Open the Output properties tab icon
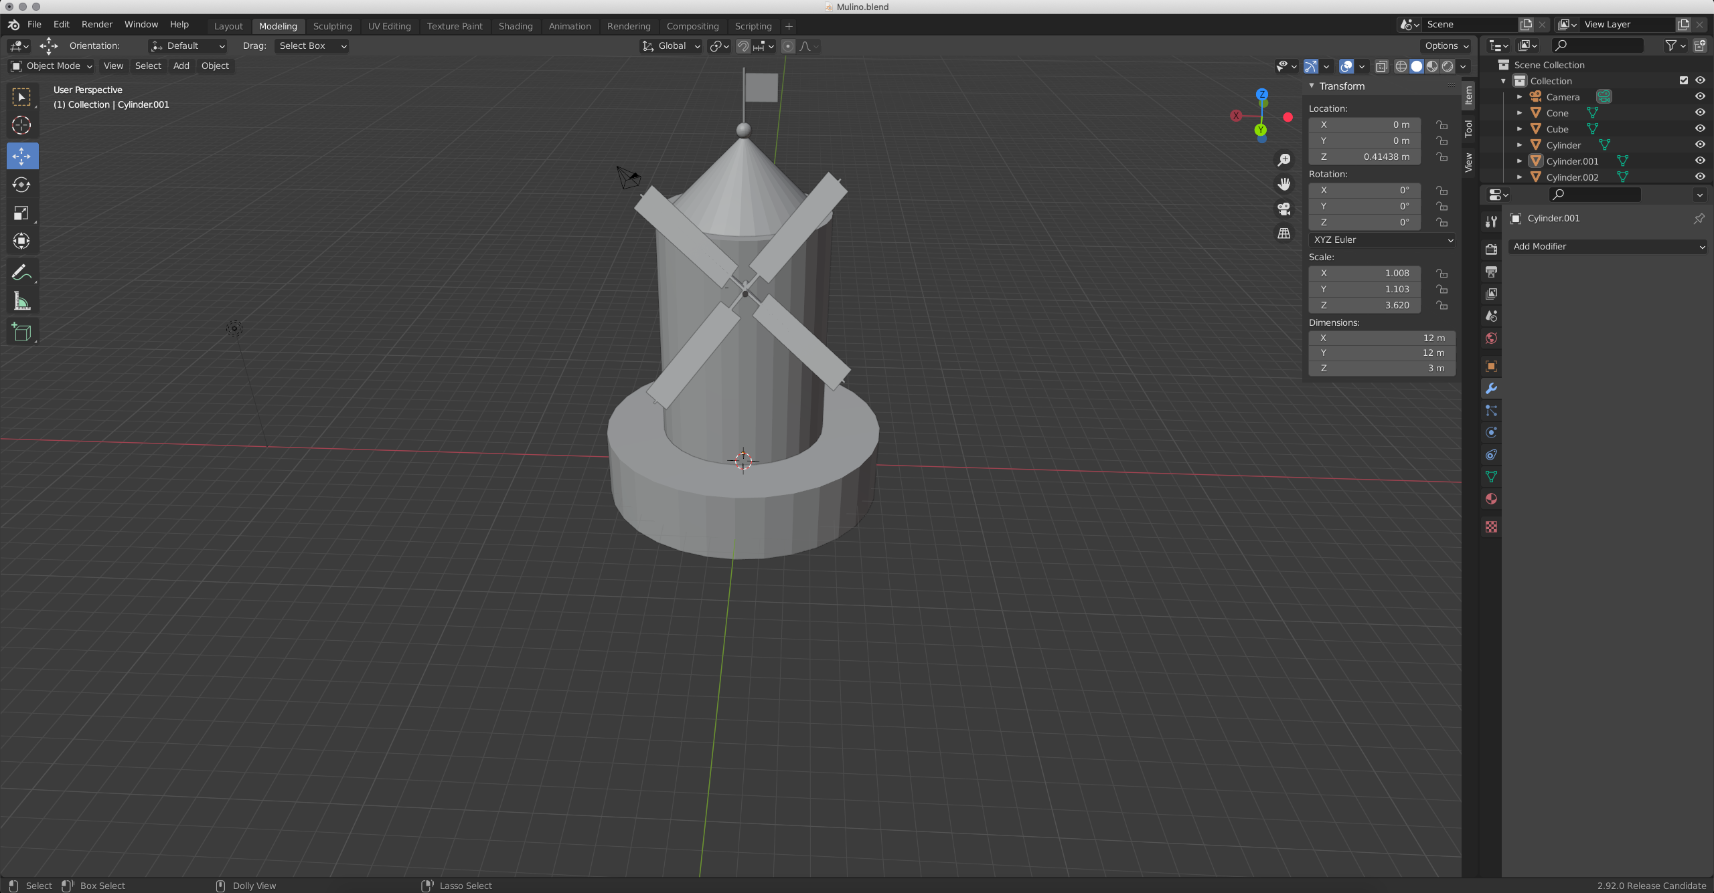 [1491, 272]
